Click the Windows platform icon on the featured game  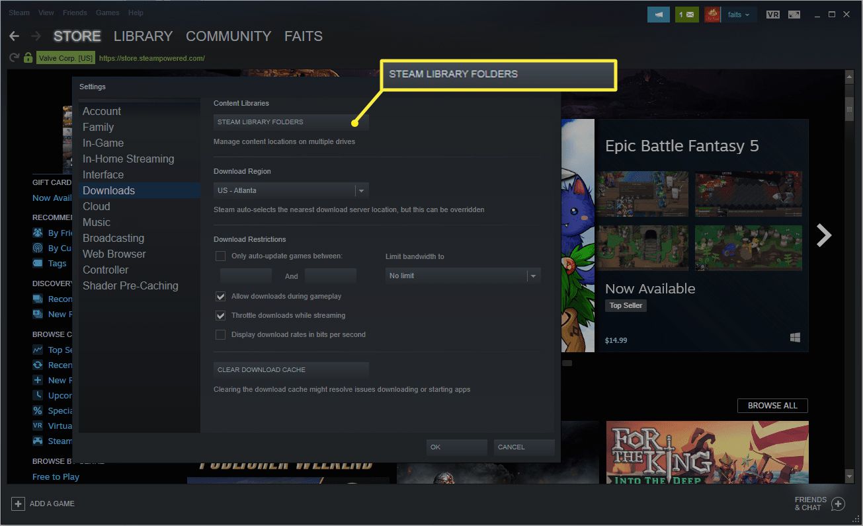(x=795, y=338)
